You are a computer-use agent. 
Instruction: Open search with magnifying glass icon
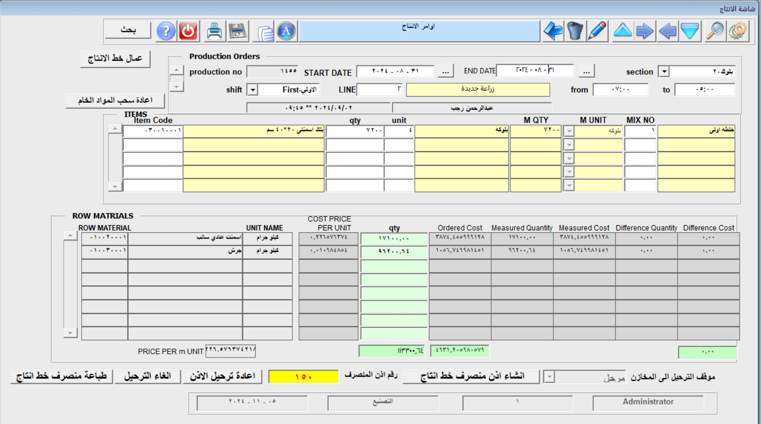[715, 31]
